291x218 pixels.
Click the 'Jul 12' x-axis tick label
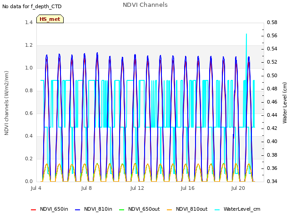coord(137,188)
